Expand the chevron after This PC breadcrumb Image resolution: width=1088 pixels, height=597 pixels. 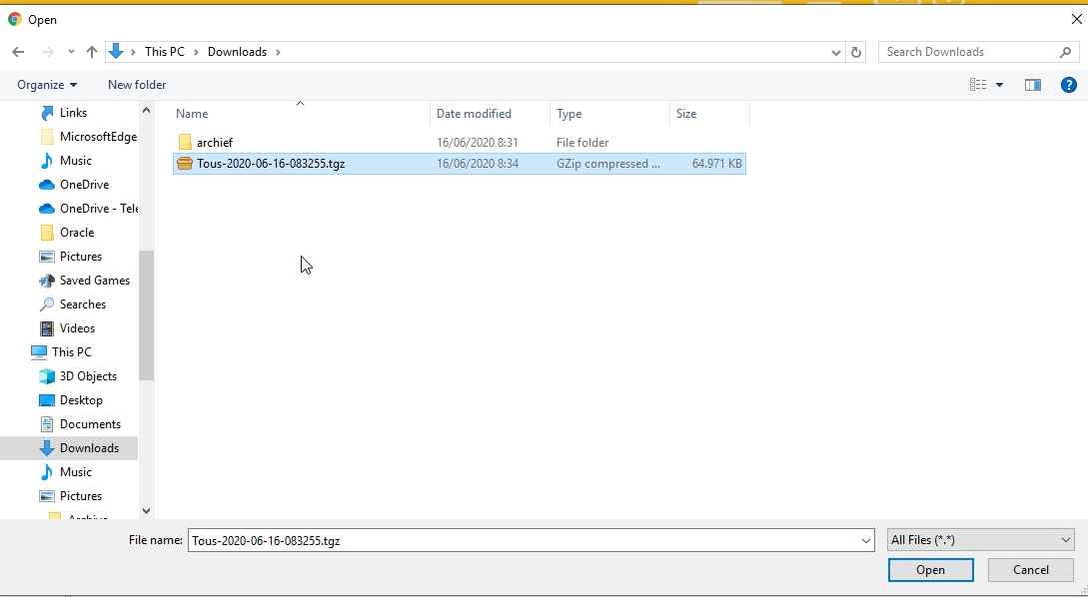pyautogui.click(x=196, y=52)
